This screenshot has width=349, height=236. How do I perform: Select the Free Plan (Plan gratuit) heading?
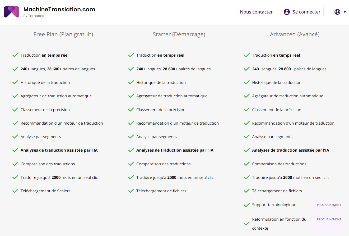pyautogui.click(x=63, y=34)
